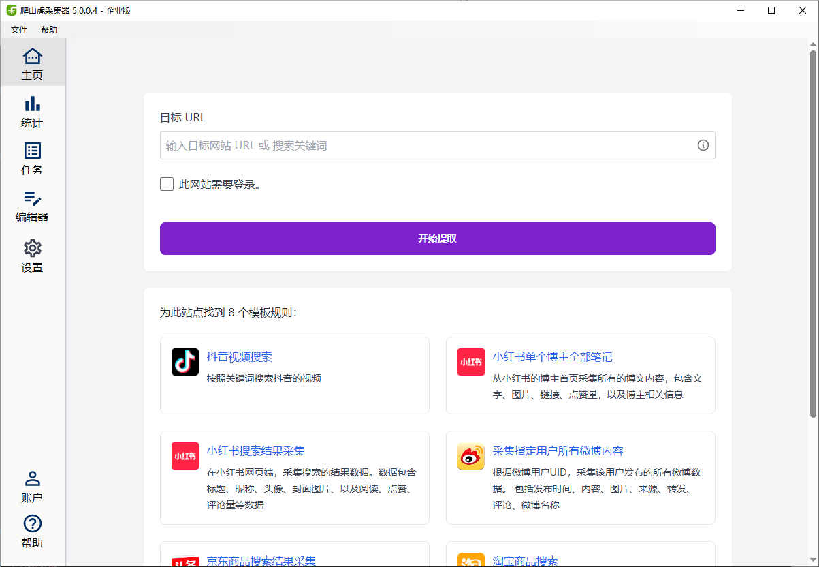
Task: Click the 京东 logo beside 京东商品搜索结果采集
Action: tap(185, 560)
